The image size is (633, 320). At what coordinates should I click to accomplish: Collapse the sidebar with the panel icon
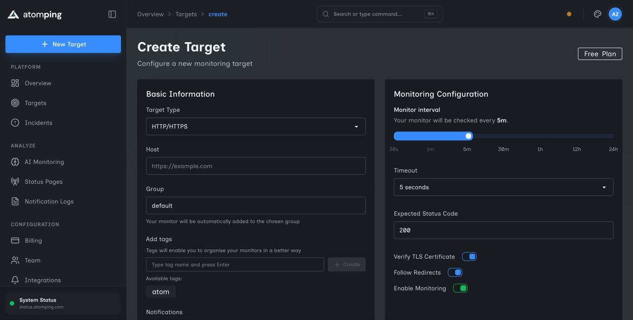pos(112,14)
